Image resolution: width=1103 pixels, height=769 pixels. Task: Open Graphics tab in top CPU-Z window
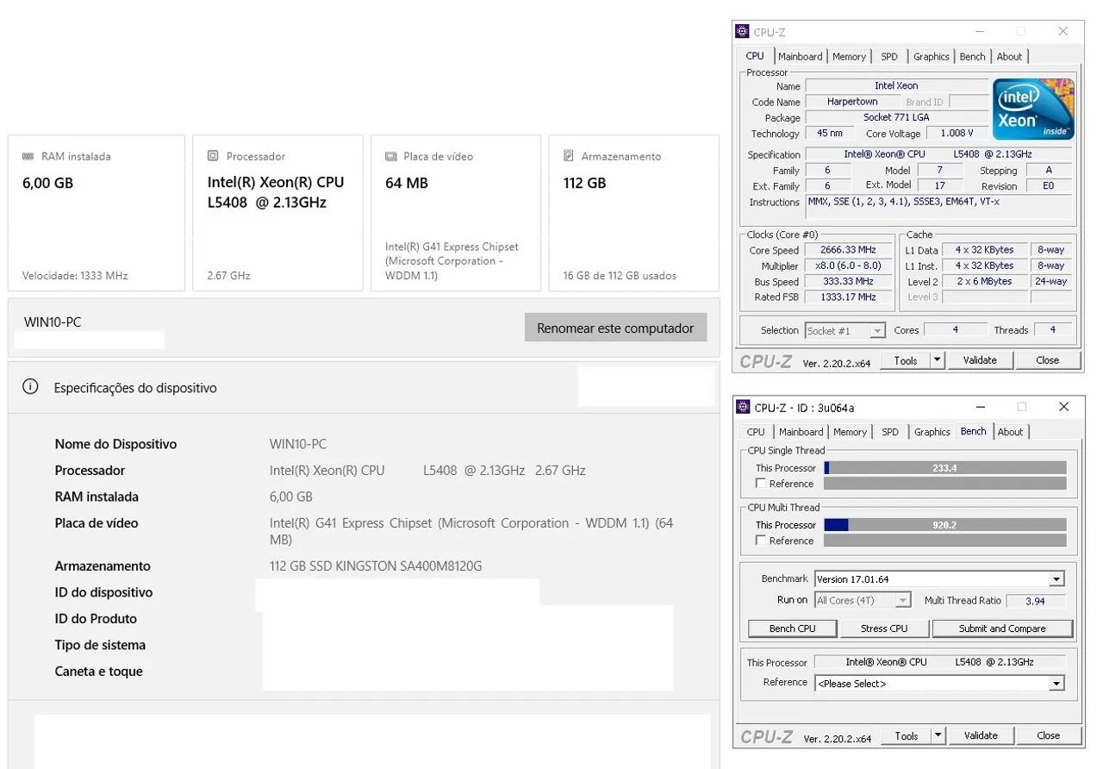[932, 57]
